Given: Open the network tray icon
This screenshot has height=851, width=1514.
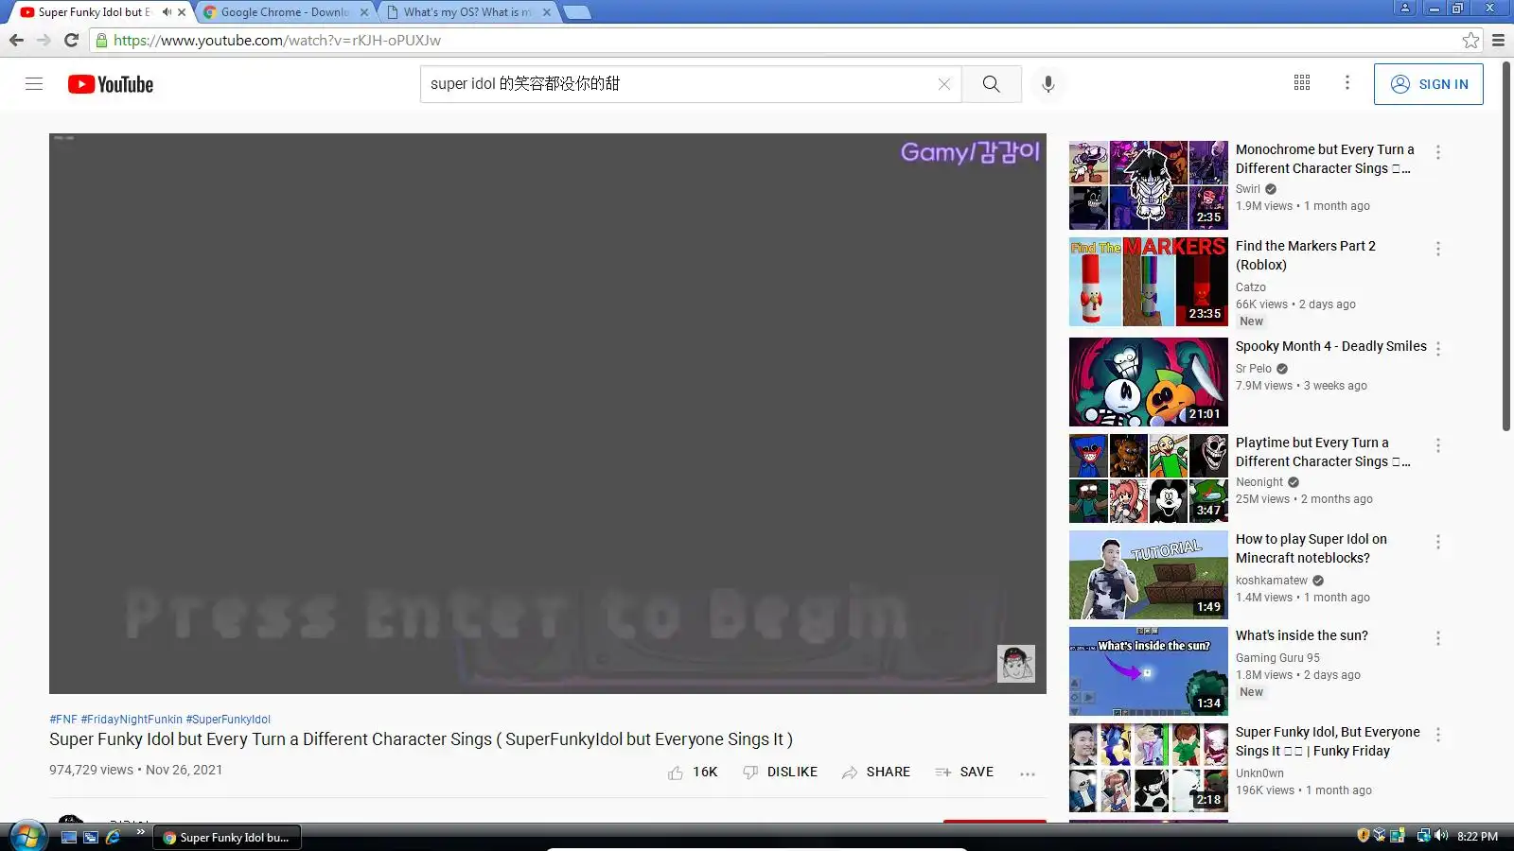Looking at the screenshot, I should coord(1423,836).
